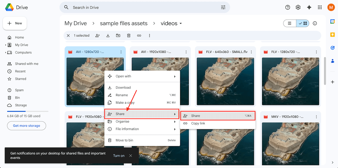Click the download icon in selection toolbar
This screenshot has width=338, height=168.
pos(108,36)
